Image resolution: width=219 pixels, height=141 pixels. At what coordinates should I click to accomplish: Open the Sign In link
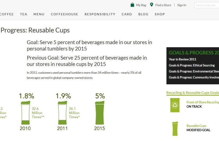tap(182, 5)
